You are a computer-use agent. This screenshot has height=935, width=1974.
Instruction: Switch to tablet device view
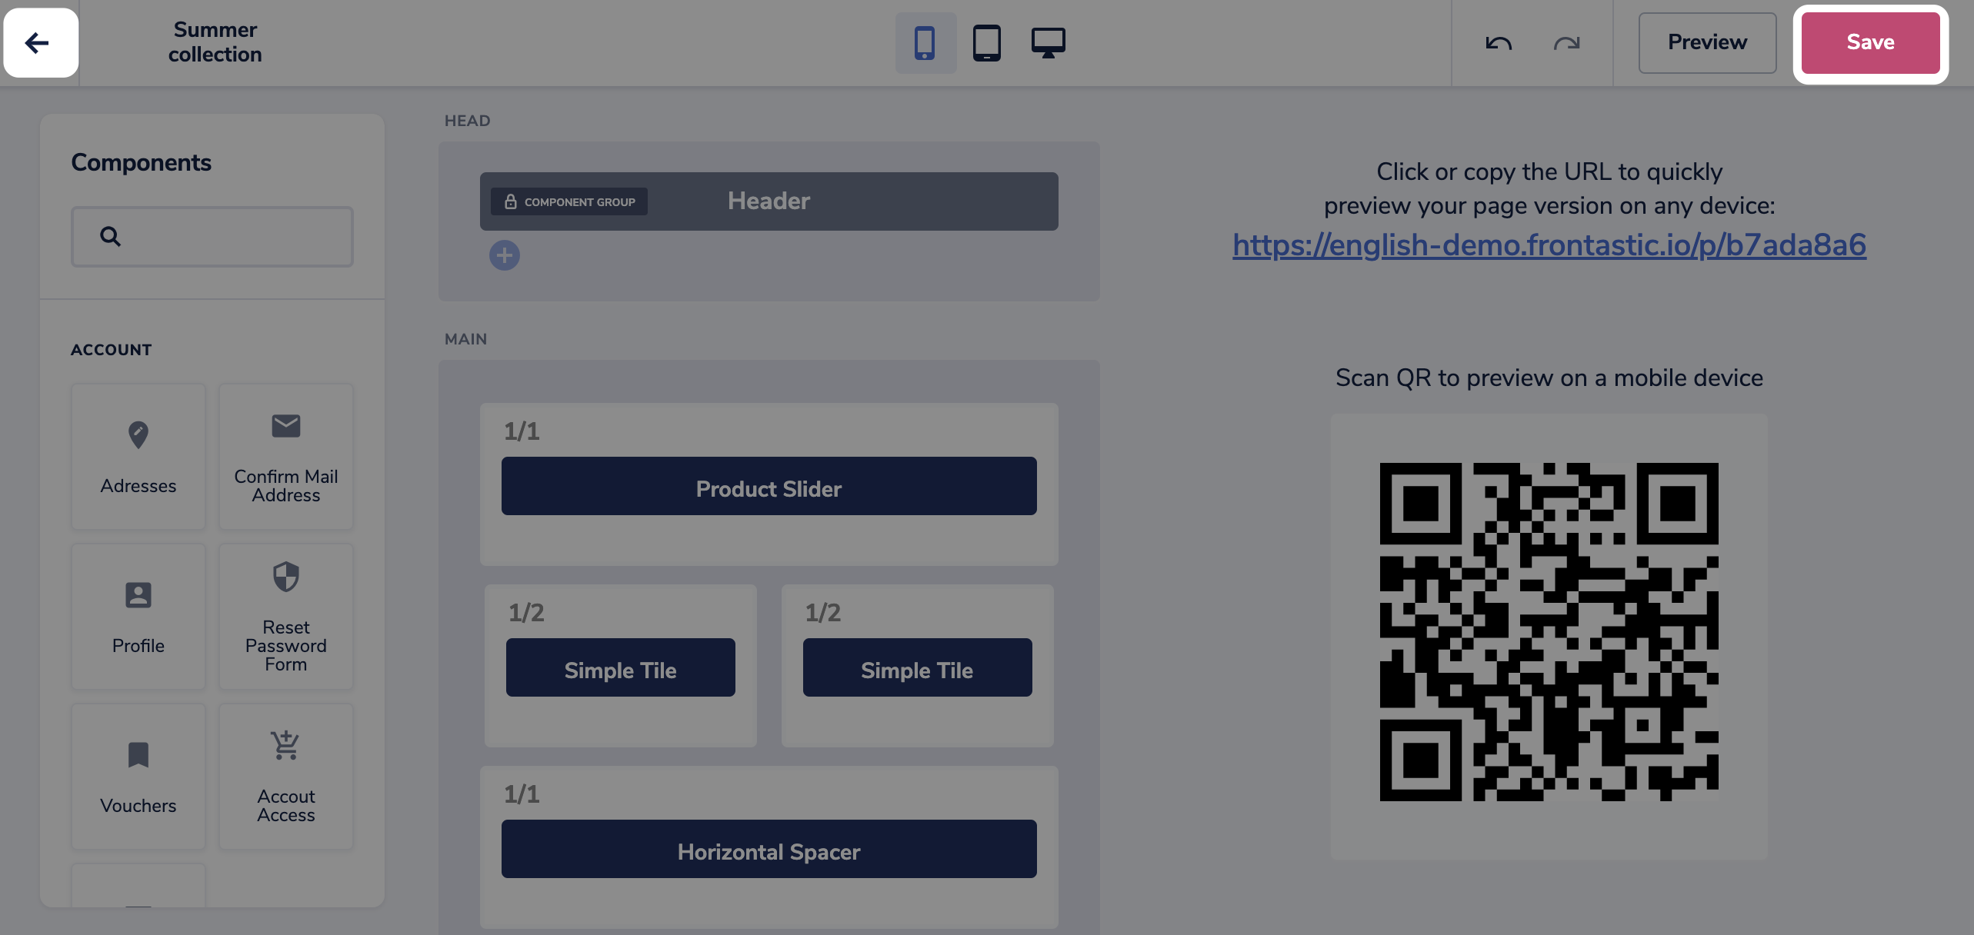click(987, 42)
